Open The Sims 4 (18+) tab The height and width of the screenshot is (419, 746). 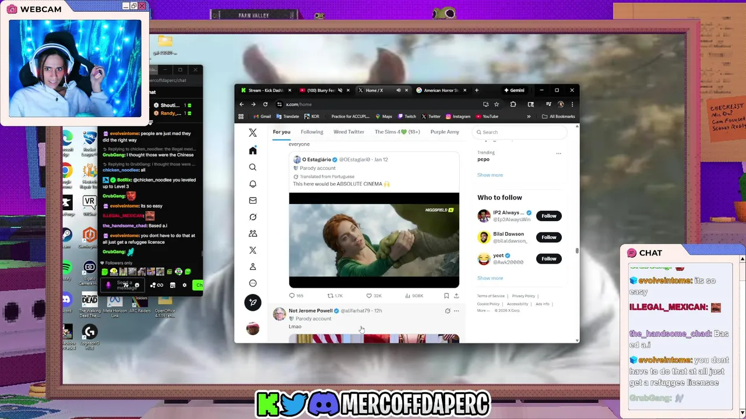[x=397, y=132]
